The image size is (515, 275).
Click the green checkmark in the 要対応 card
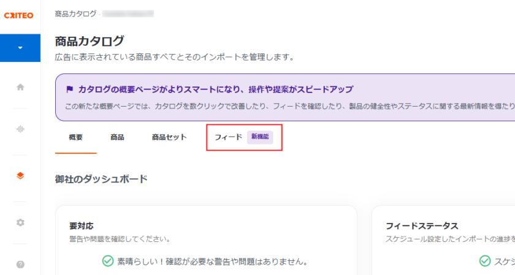pyautogui.click(x=107, y=262)
